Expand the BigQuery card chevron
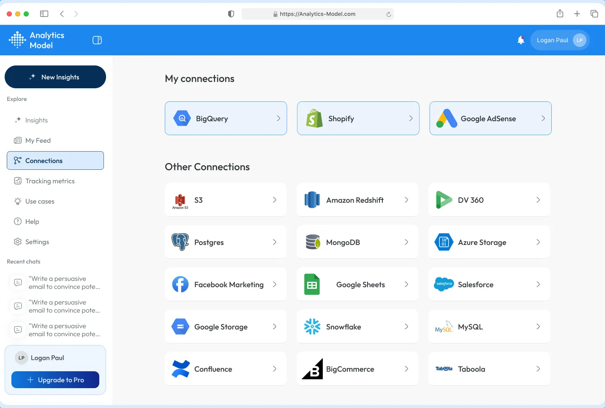605x408 pixels. click(278, 118)
